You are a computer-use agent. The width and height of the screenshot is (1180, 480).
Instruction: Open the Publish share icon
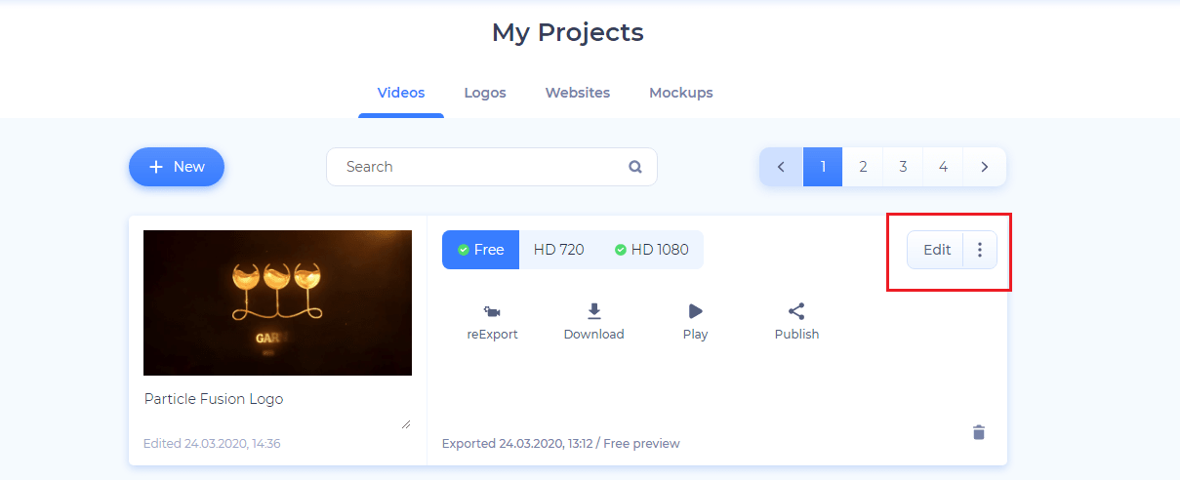[x=796, y=312]
